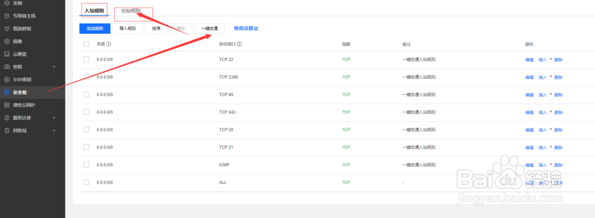The image size is (595, 218).
Task: Check the TCP:20 rule checkbox
Action: pyautogui.click(x=86, y=129)
